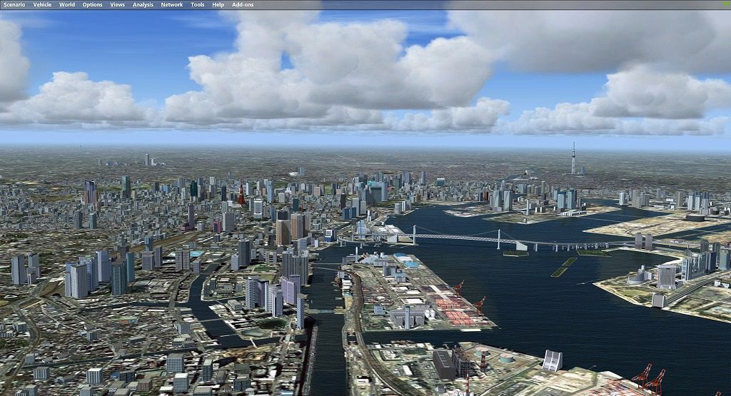The image size is (731, 396).
Task: Open the Tools menu
Action: coord(198,5)
